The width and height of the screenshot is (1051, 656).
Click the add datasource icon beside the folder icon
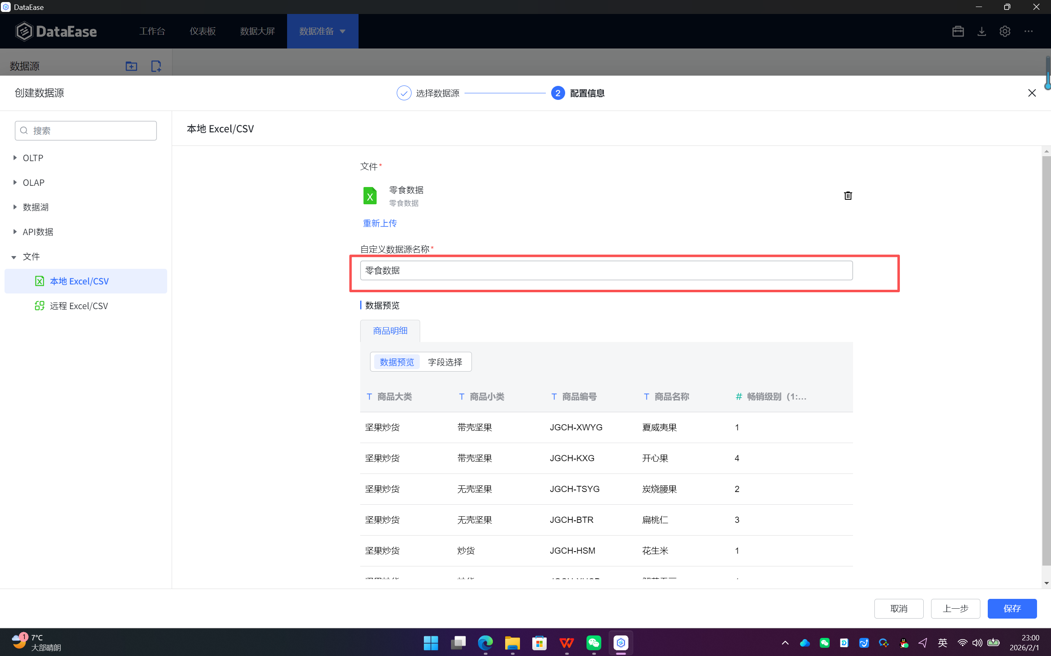pyautogui.click(x=156, y=66)
